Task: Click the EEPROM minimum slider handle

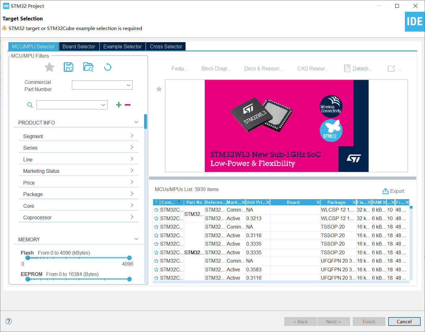Action: tap(28, 279)
